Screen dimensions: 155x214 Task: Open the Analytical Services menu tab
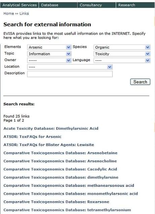click(20, 5)
